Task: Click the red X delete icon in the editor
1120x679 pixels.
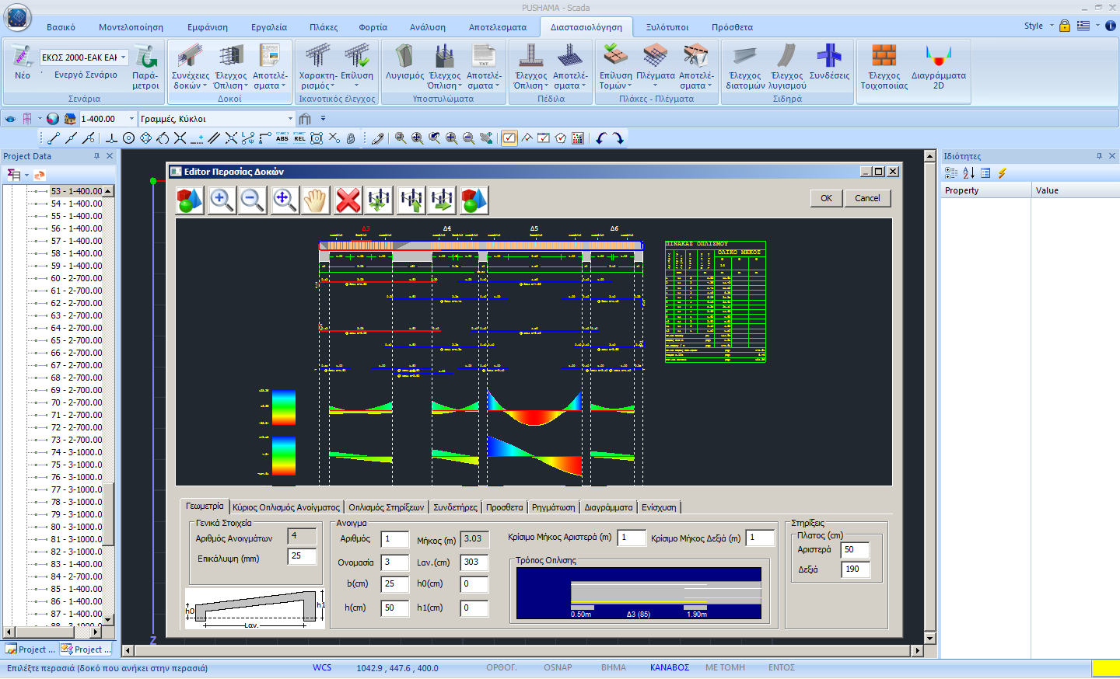Action: coord(348,200)
